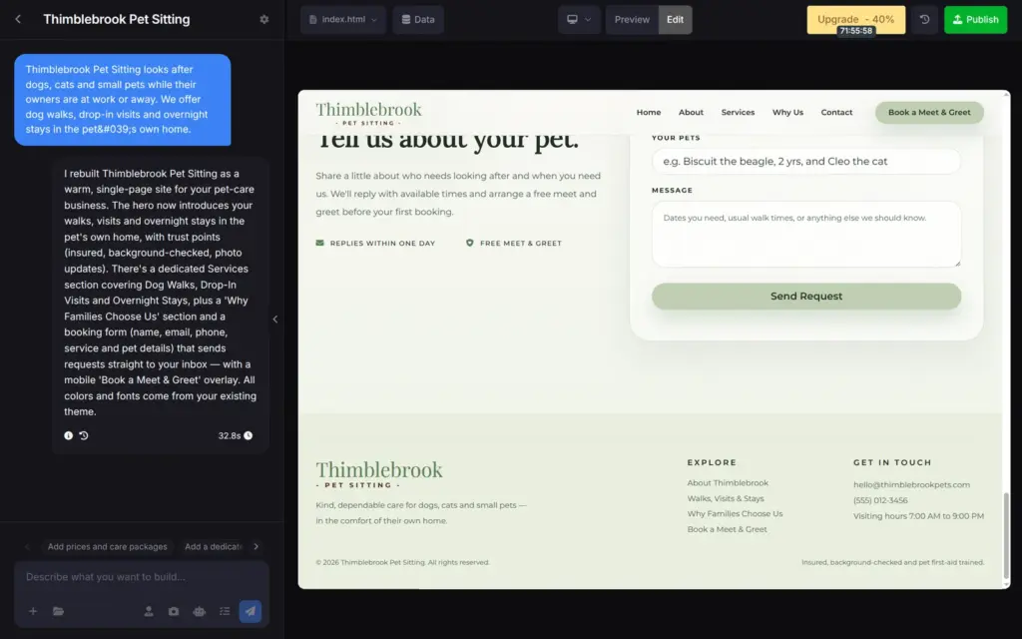
Task: Click the Upgrade -40% button
Action: (x=855, y=20)
